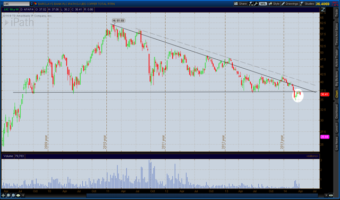Expand the symbol dropdown arrows beside JJC
The image size is (340, 200).
click(32, 4)
